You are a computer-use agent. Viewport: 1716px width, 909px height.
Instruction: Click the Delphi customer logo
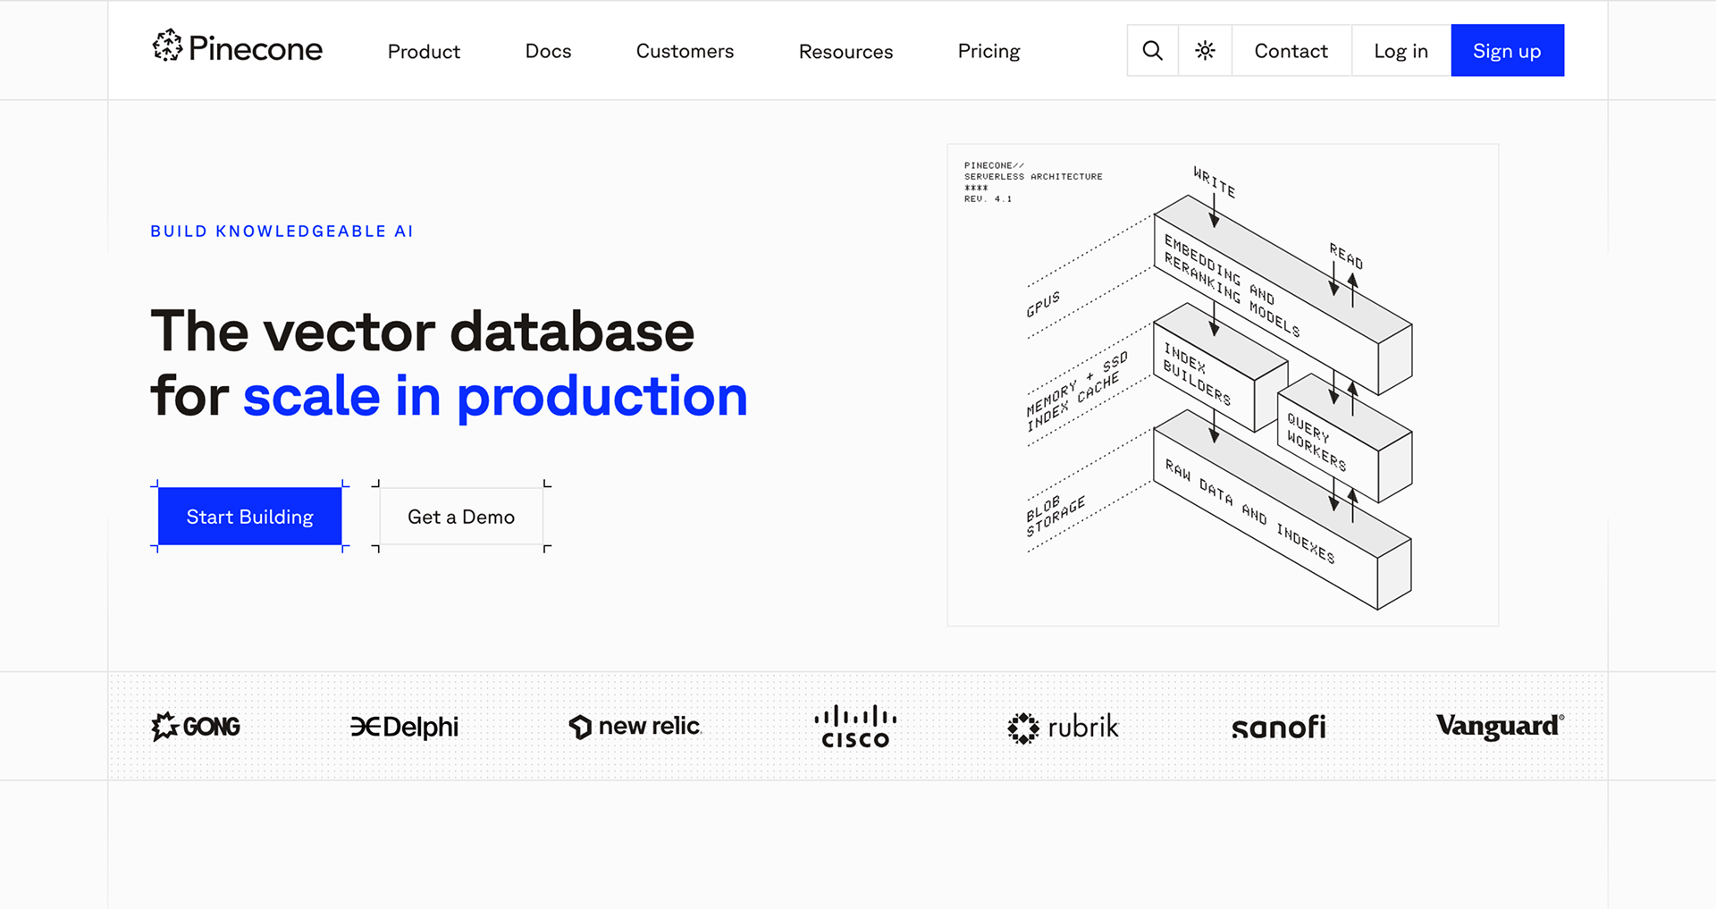[405, 727]
